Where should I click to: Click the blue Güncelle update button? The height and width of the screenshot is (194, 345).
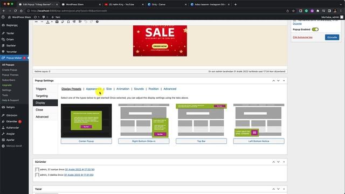[x=332, y=37]
